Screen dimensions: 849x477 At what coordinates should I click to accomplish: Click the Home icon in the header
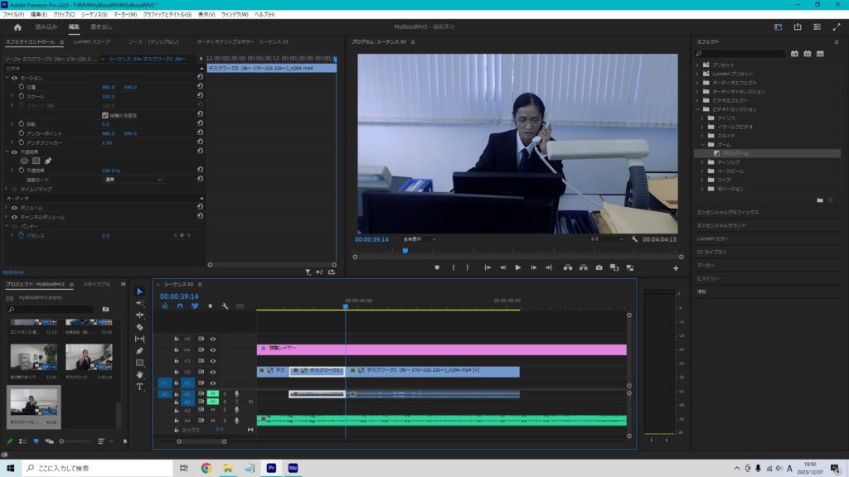click(17, 26)
